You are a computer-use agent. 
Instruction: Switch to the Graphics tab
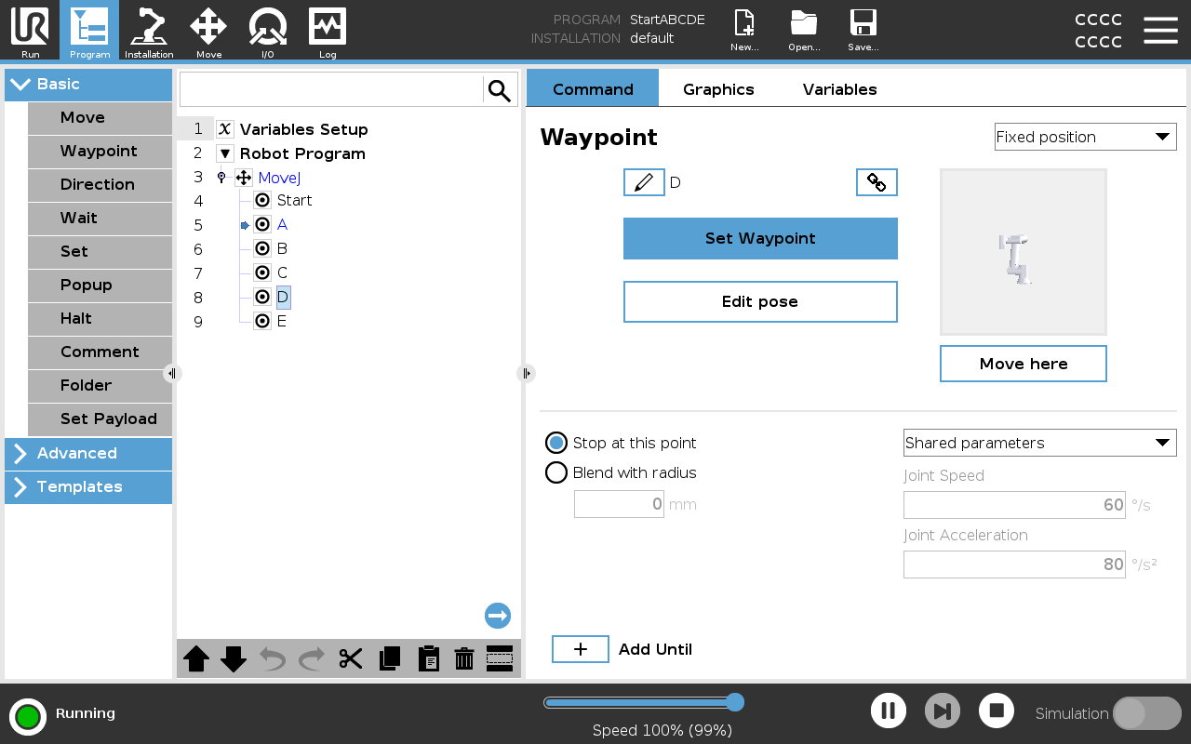(x=717, y=89)
